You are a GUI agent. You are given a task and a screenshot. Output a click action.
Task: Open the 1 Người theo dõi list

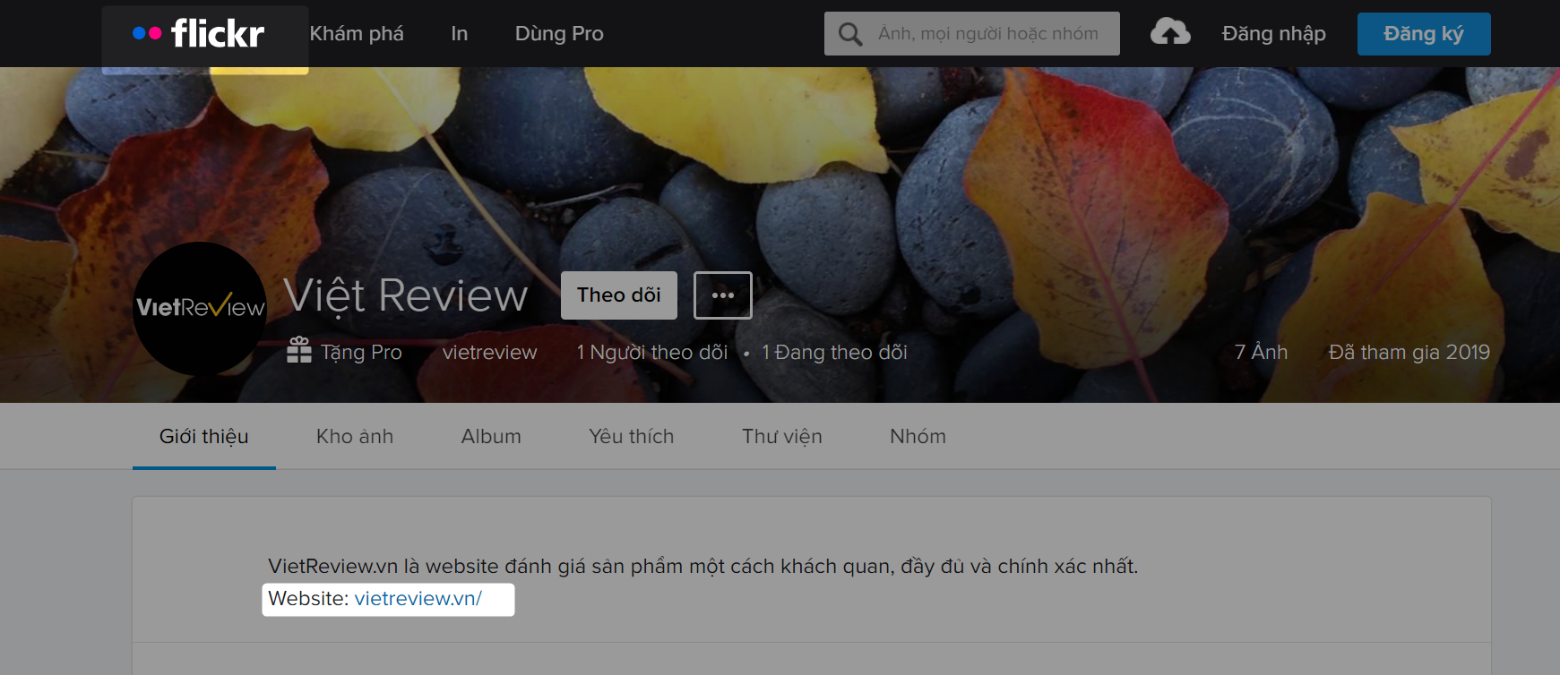click(652, 353)
